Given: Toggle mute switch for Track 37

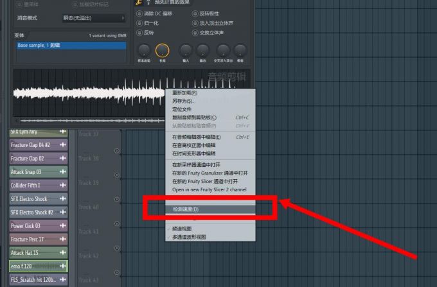Looking at the screenshot, I should click(x=117, y=151).
